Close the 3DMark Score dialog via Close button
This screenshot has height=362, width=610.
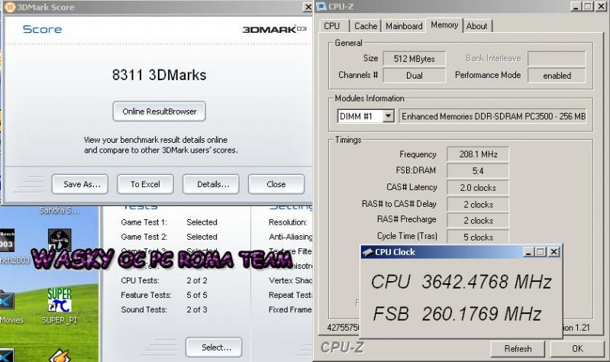click(x=276, y=184)
